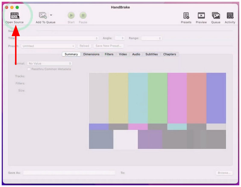Open the Presets panel icon
This screenshot has height=187, width=241.
pos(186,16)
